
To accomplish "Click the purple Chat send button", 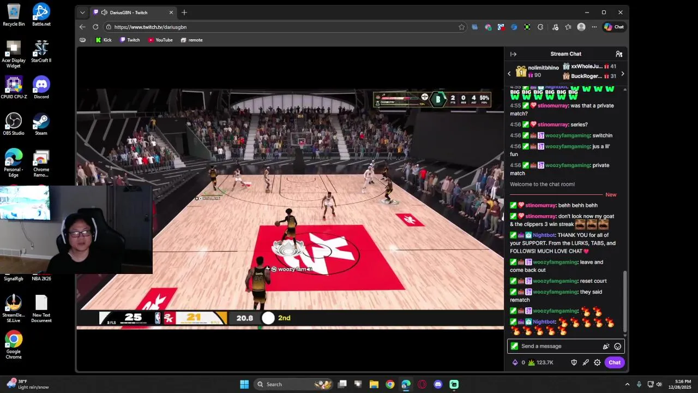I will pos(615,362).
